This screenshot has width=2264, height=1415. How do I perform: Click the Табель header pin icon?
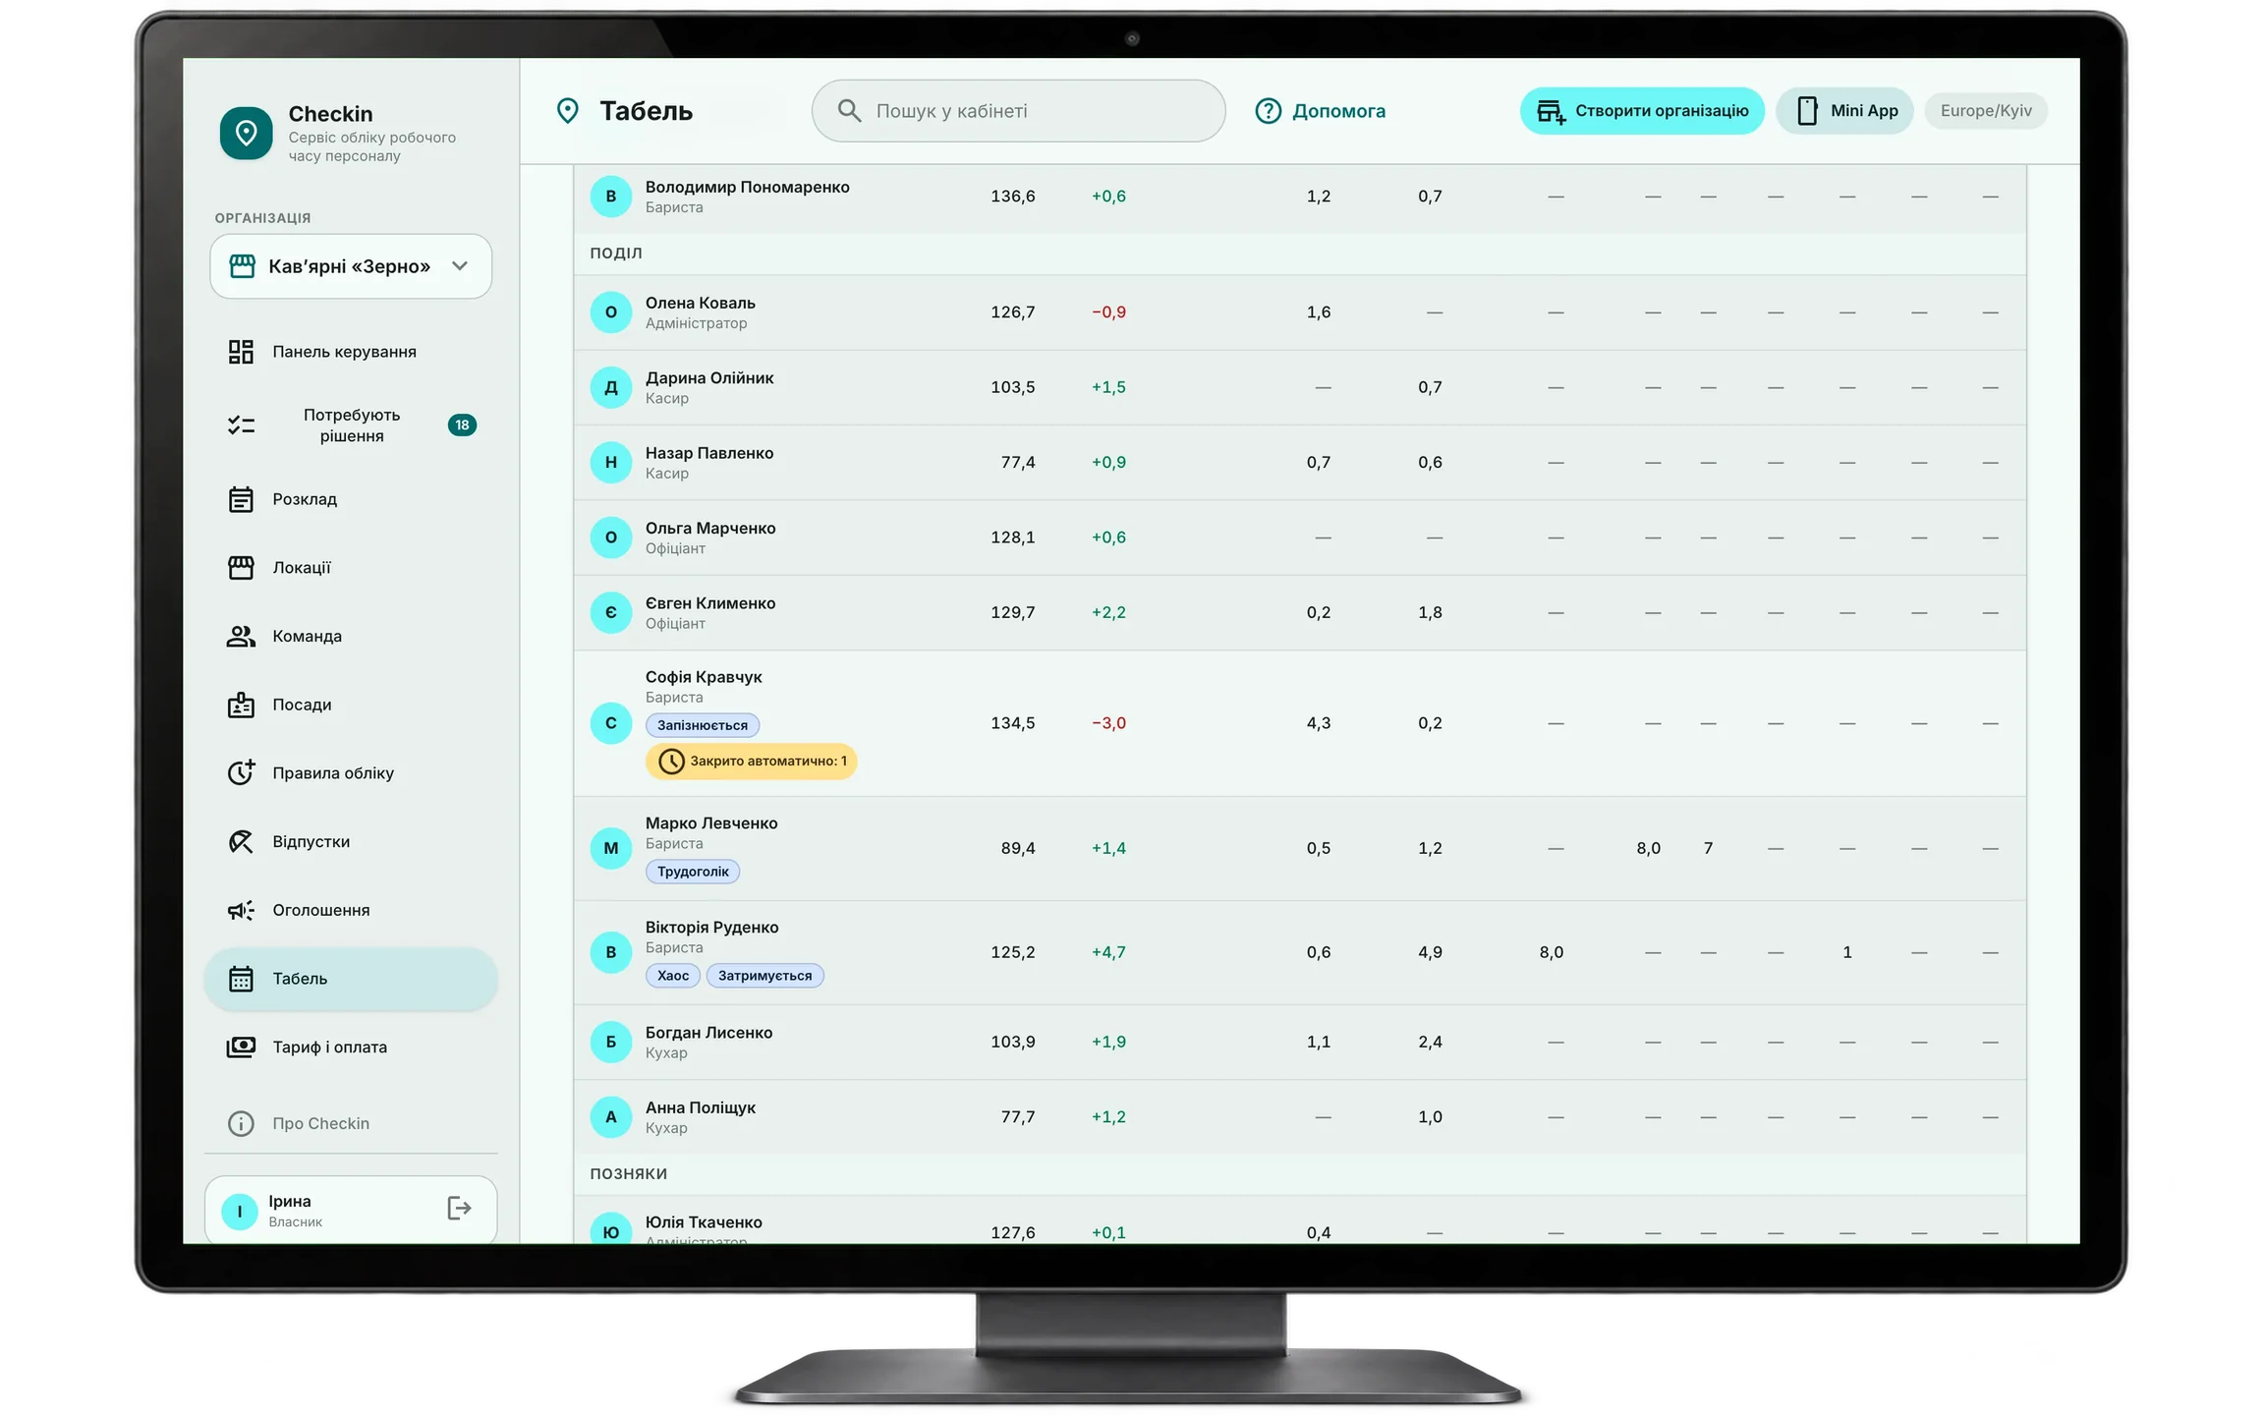pos(568,111)
